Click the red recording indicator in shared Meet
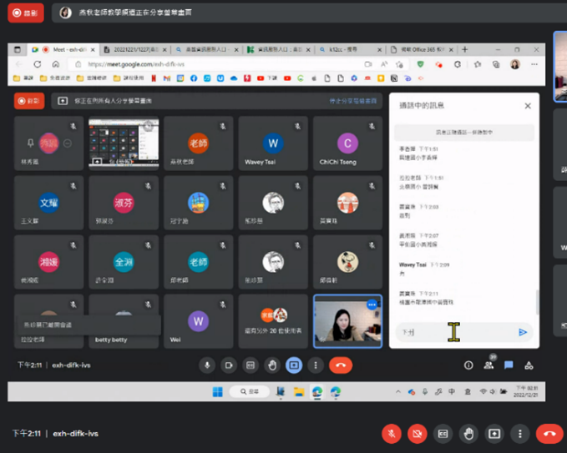Image resolution: width=567 pixels, height=453 pixels. coord(29,101)
